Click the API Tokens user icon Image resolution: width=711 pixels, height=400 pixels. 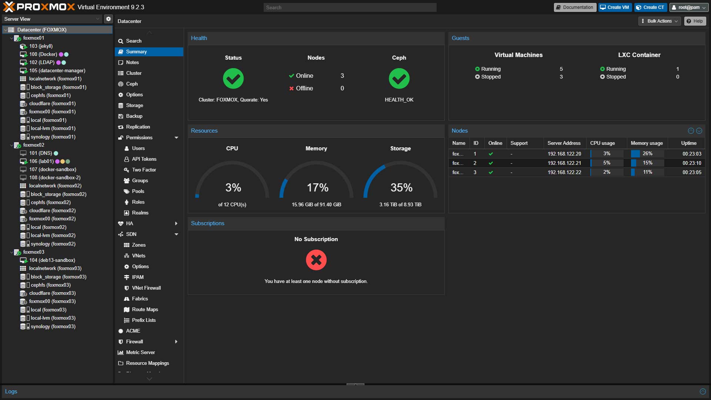point(127,159)
